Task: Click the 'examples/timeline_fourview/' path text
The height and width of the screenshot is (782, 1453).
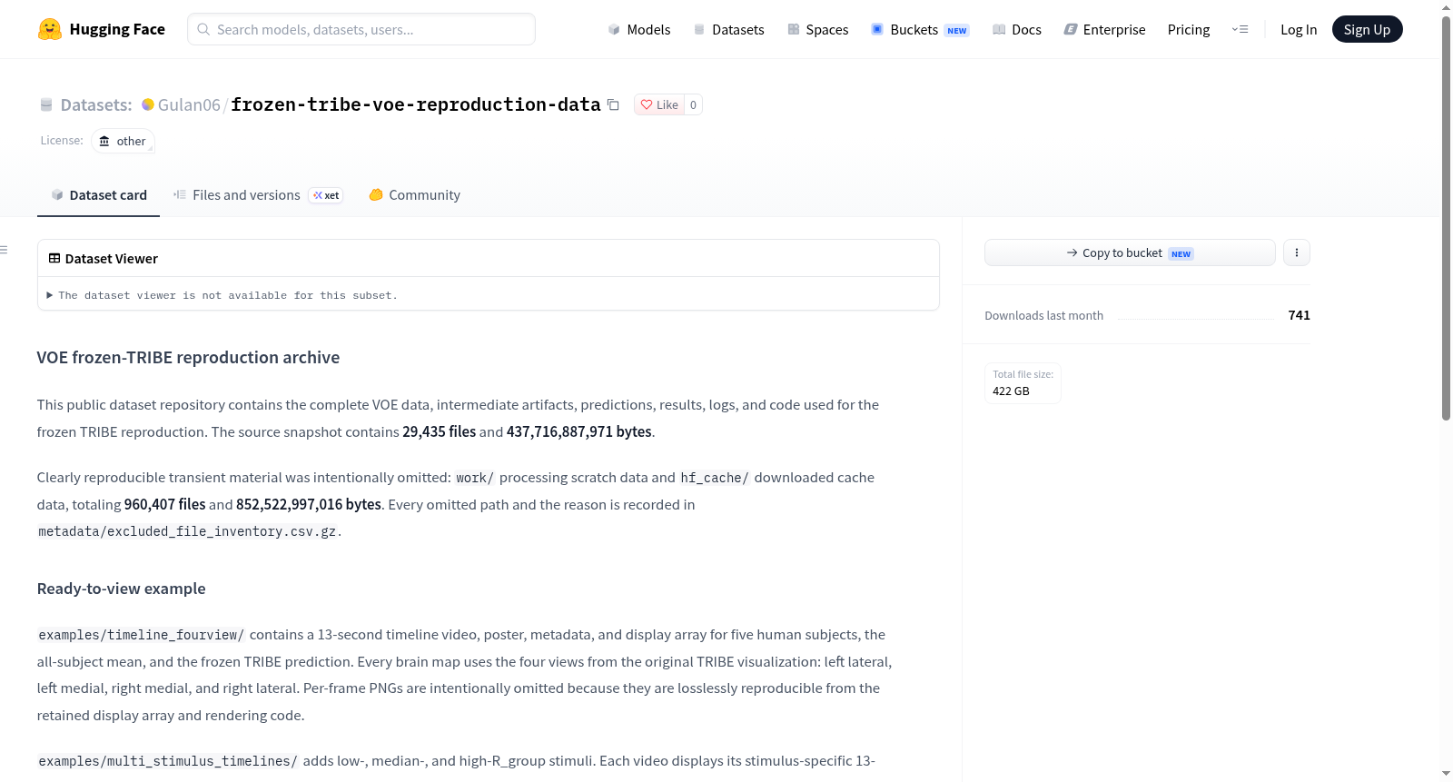Action: (141, 635)
